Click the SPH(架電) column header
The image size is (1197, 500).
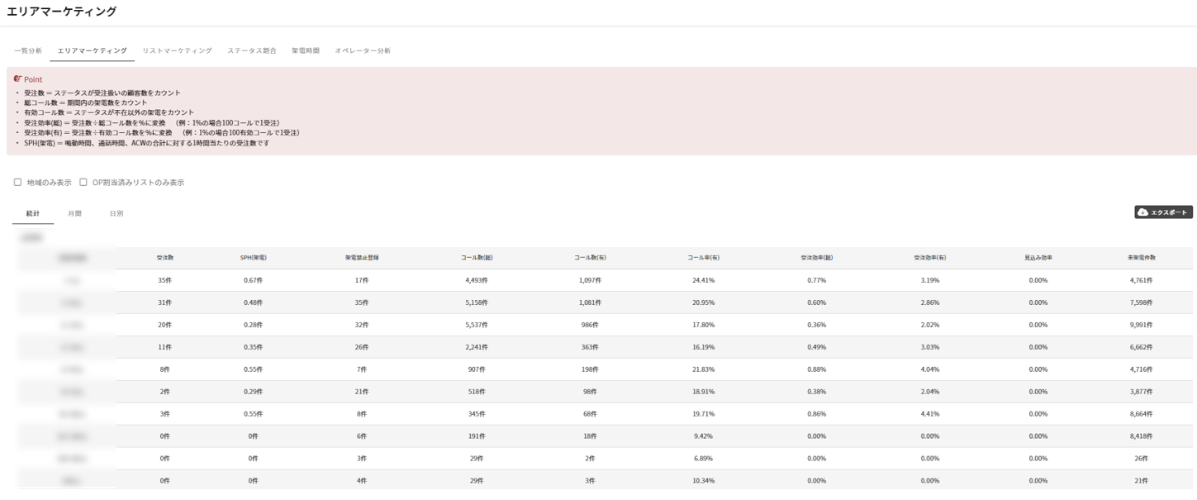pyautogui.click(x=253, y=258)
